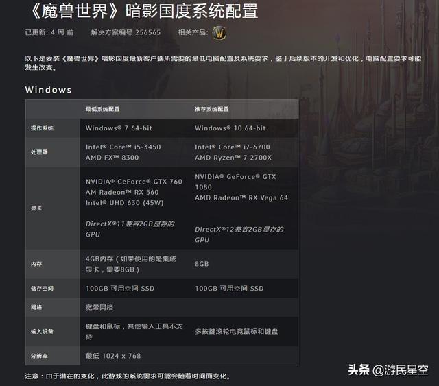Click the 最低系统配置 column header
This screenshot has height=386, width=439.
(102, 109)
